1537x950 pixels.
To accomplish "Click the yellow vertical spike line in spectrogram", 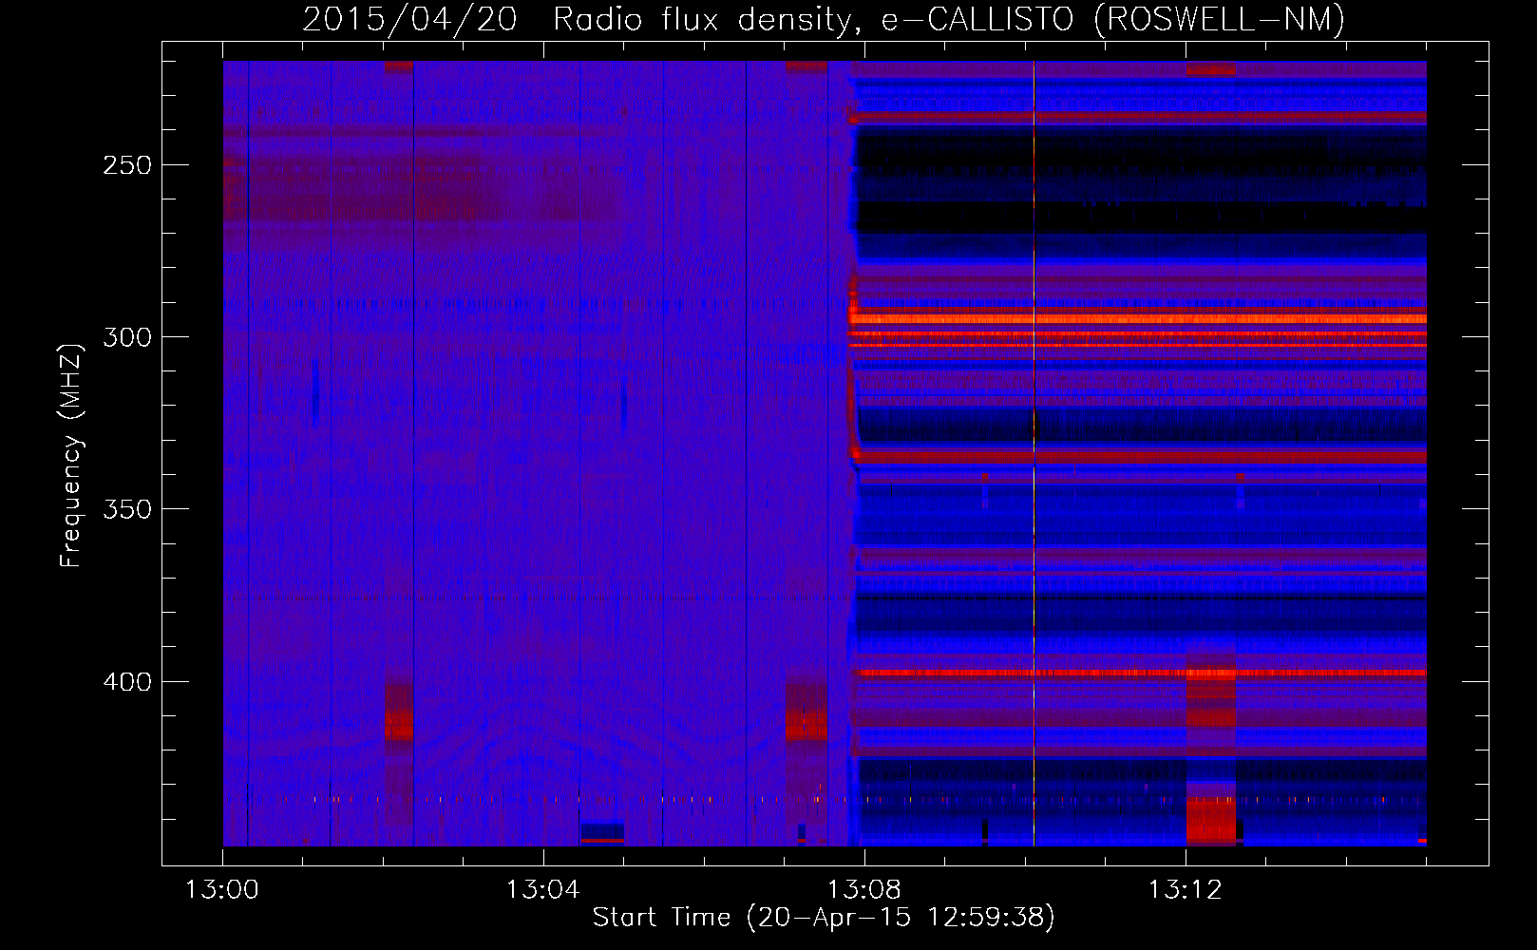I will [1034, 453].
